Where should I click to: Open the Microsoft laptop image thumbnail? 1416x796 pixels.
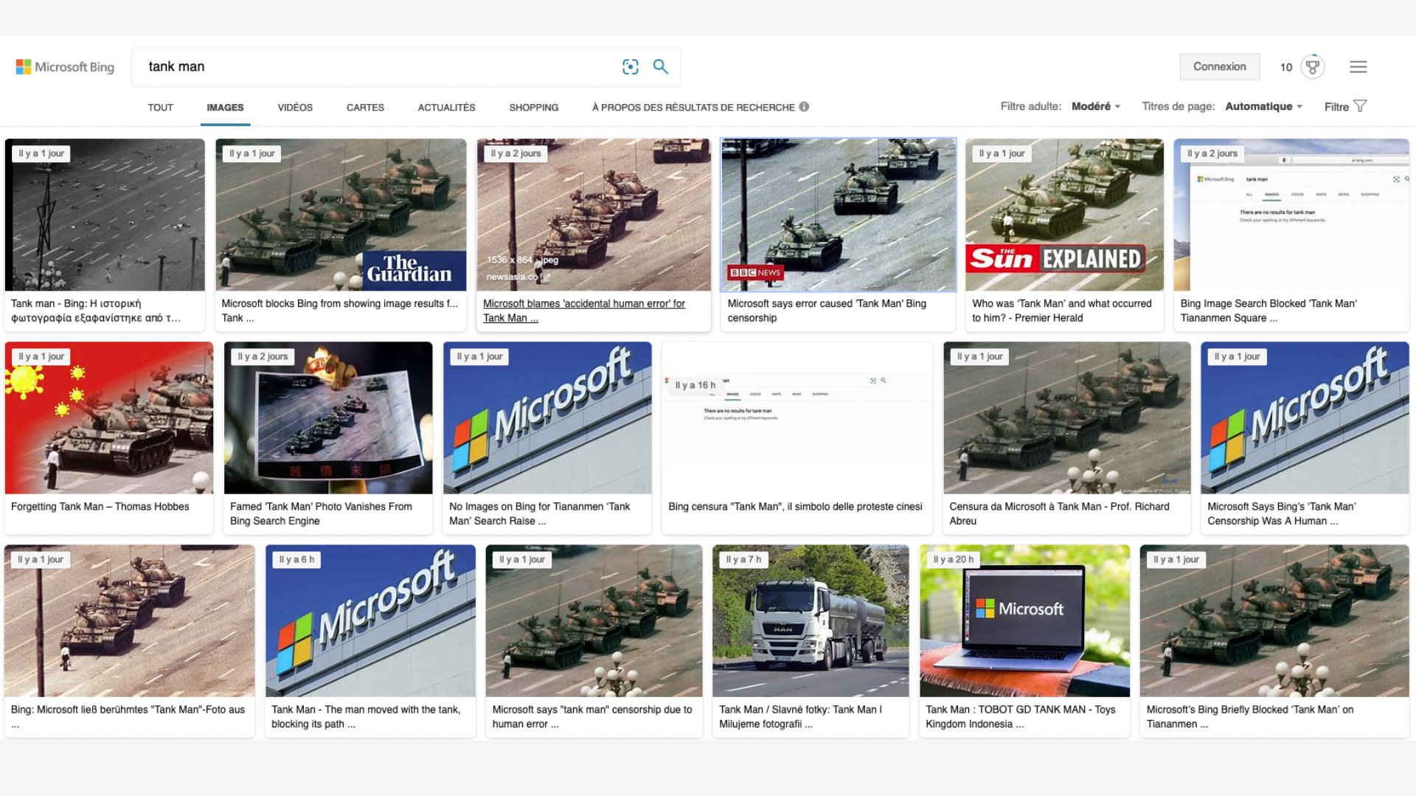[x=1024, y=621]
